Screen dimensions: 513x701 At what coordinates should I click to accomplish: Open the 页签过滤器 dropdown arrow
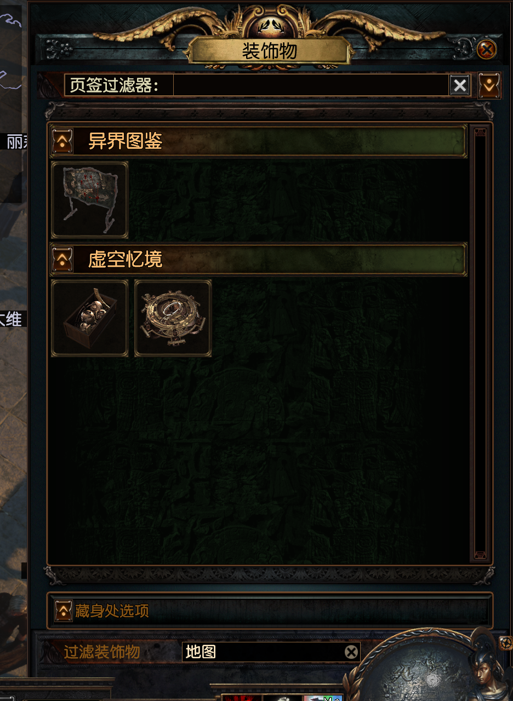[489, 85]
